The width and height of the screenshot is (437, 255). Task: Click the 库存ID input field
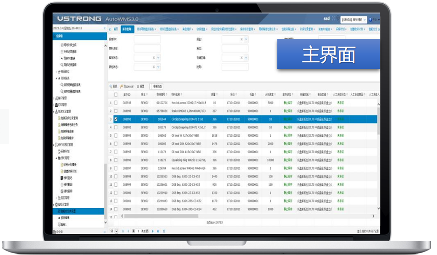point(147,39)
